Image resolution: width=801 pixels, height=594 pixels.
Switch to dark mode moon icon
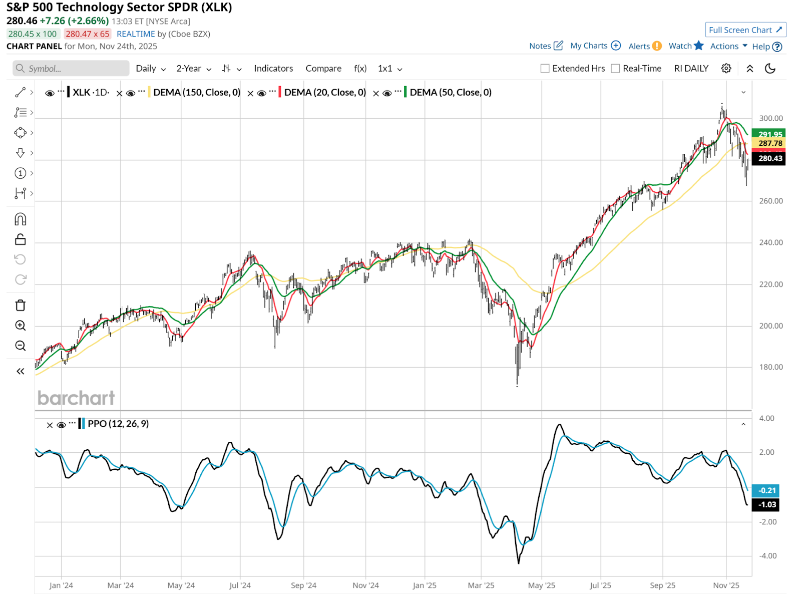click(x=770, y=69)
